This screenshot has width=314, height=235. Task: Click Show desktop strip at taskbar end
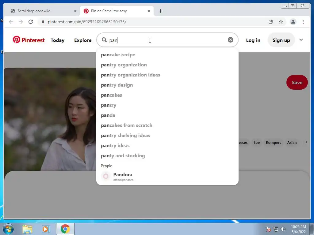click(312, 229)
